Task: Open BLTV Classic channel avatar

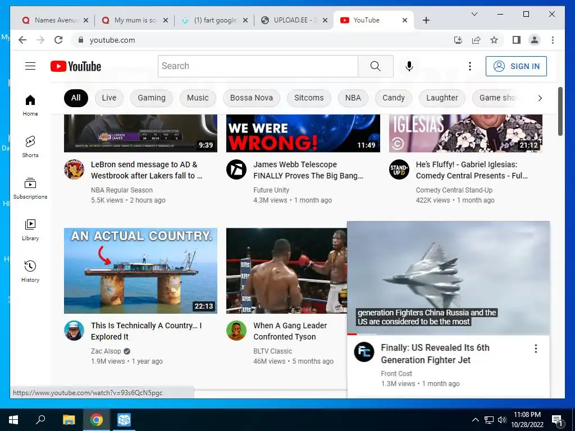Action: tap(236, 330)
